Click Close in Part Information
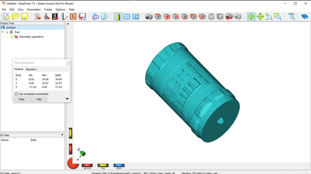The width and height of the screenshot is (311, 174). (21, 99)
